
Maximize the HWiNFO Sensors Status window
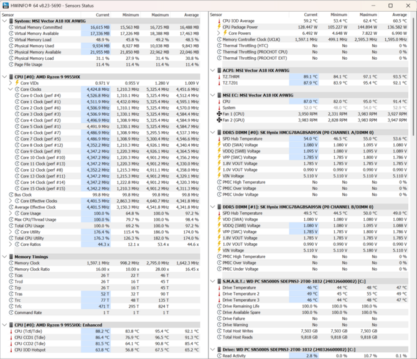(390, 6)
